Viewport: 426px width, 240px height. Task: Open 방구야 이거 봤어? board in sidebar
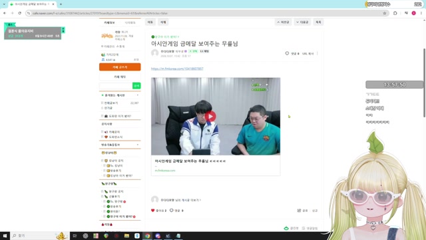pyautogui.click(x=121, y=217)
